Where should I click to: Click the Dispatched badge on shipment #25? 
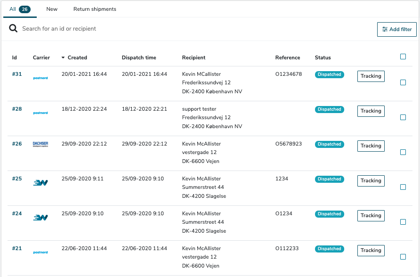pos(329,179)
